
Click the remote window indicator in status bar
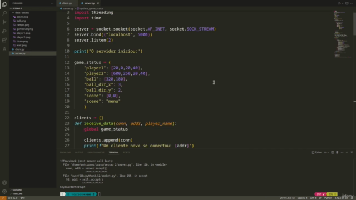click(3, 198)
